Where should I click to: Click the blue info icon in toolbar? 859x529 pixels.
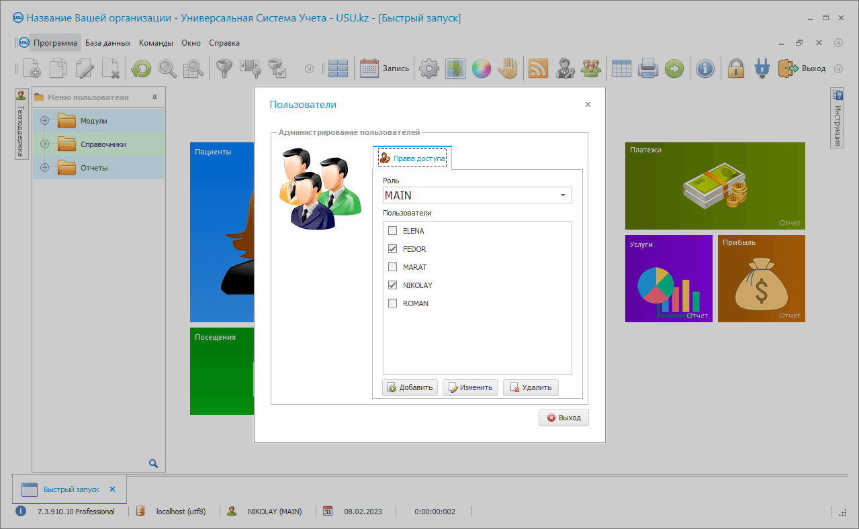(705, 68)
